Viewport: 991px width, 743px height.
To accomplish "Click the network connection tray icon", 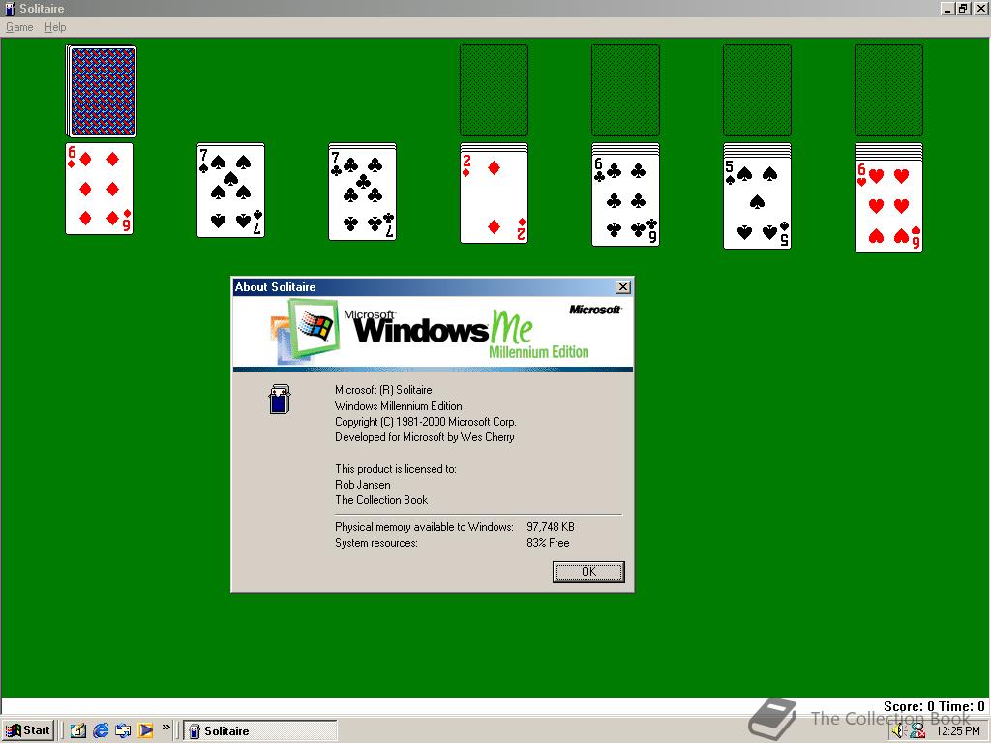I will coord(917,731).
